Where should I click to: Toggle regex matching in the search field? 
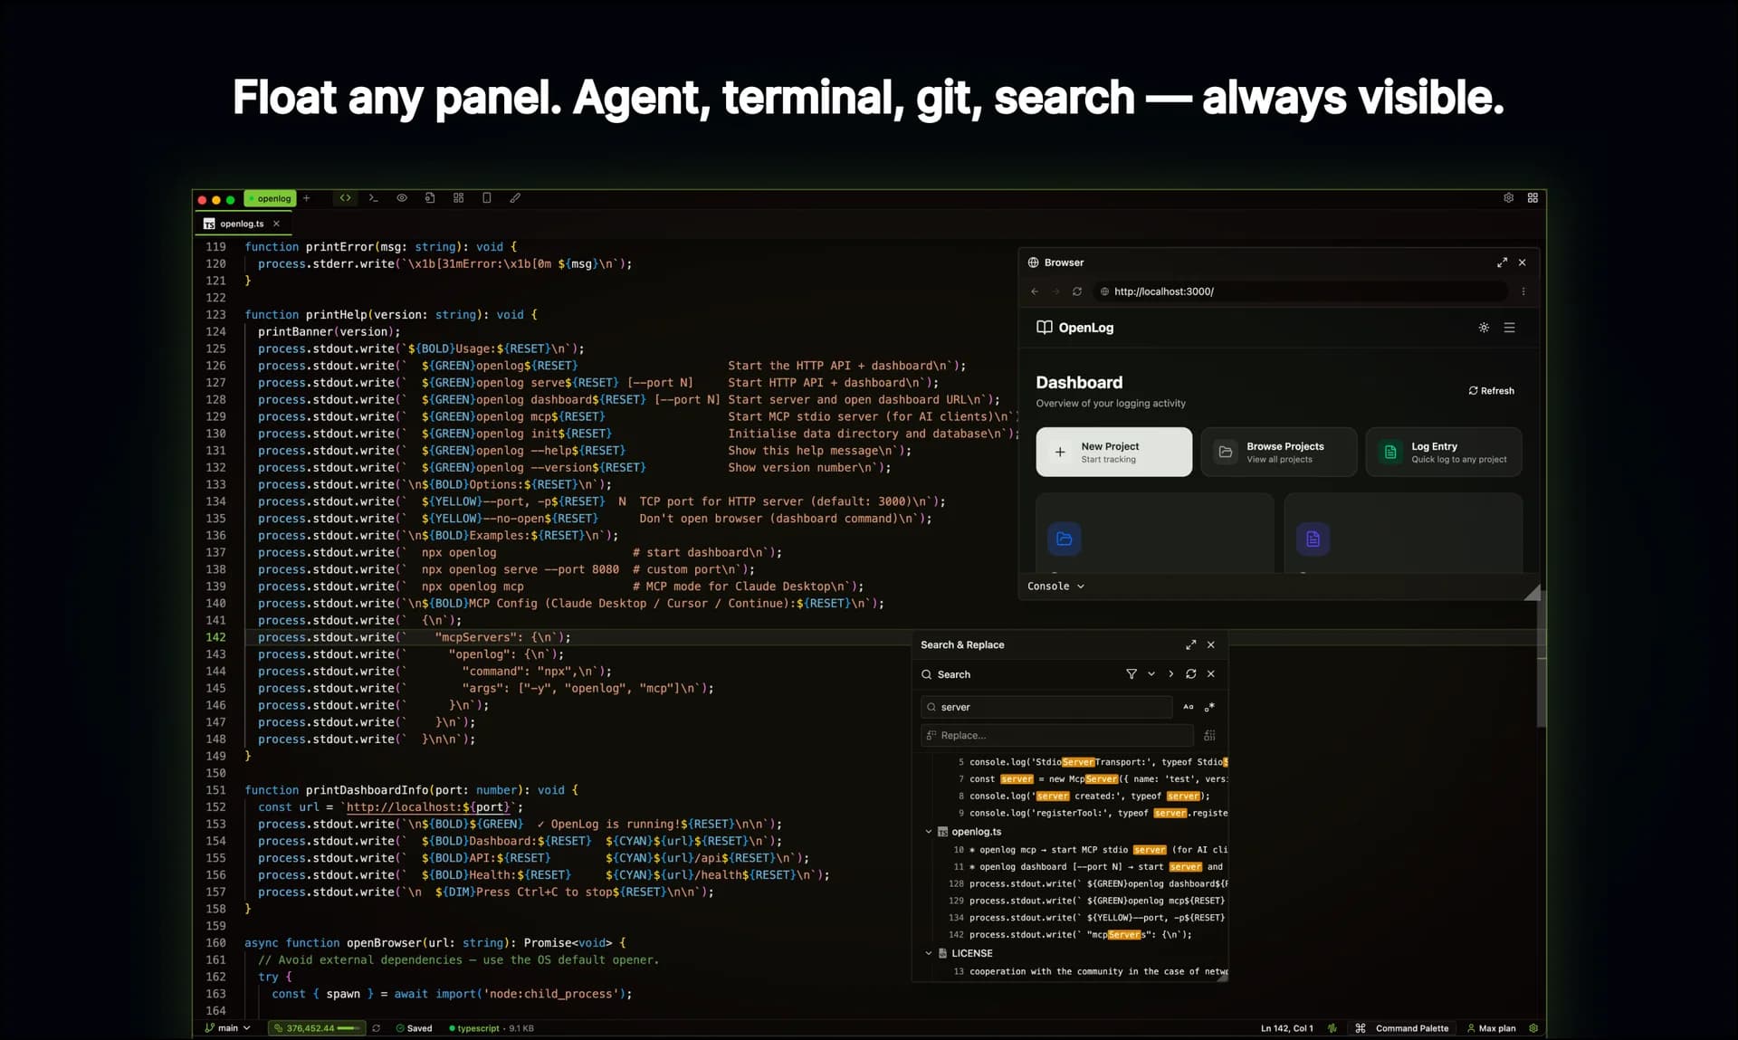[1211, 708]
